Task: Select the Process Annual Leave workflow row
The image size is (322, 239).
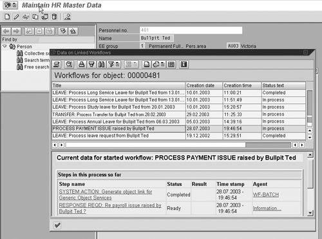Action: click(178, 121)
